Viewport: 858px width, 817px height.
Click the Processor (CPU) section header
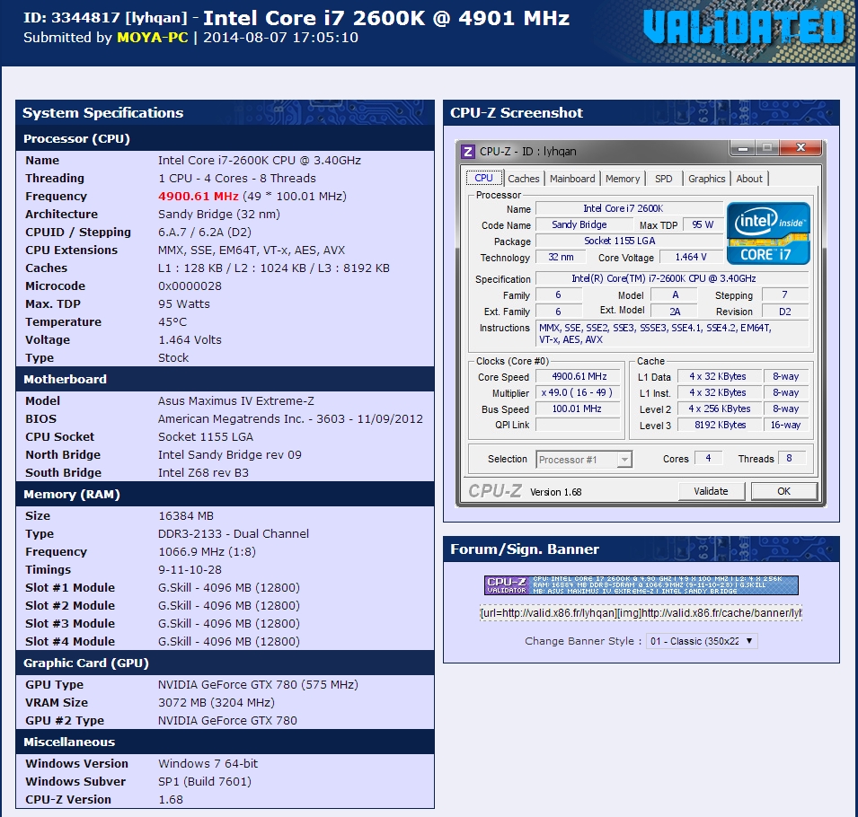[x=225, y=139]
